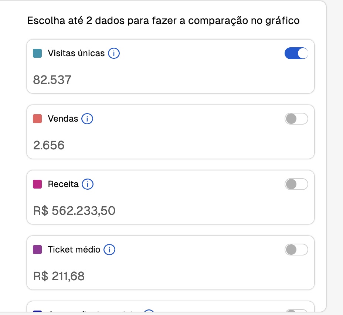Disable the Visitas únicas toggle
Viewport: 343px width, 315px height.
[296, 54]
